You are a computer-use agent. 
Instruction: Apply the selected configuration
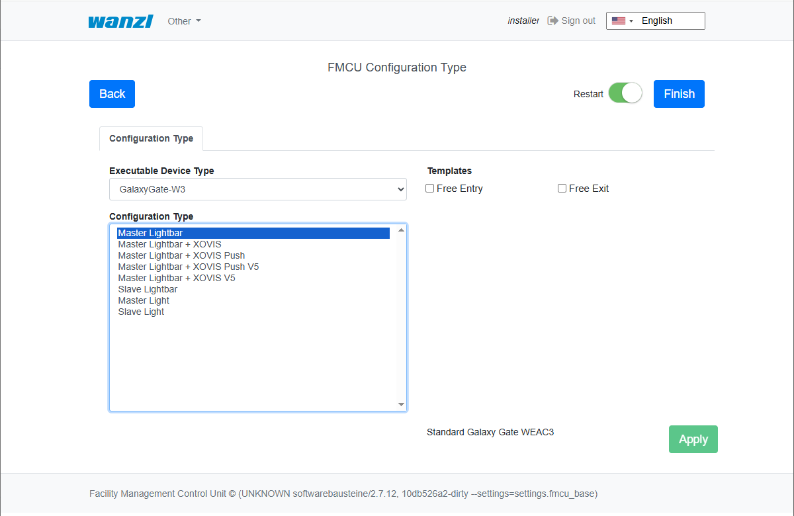click(x=693, y=439)
